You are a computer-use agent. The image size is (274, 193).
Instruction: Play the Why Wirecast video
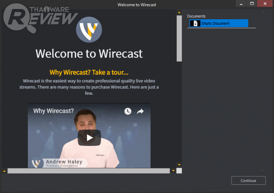tap(89, 138)
